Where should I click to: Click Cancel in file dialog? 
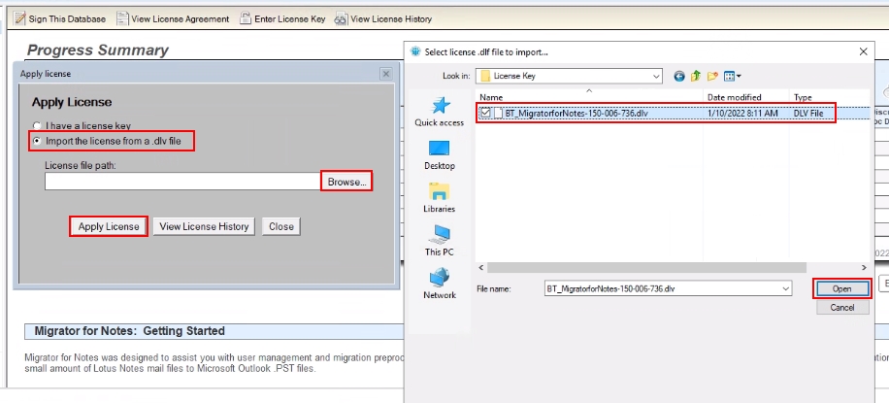pyautogui.click(x=842, y=307)
